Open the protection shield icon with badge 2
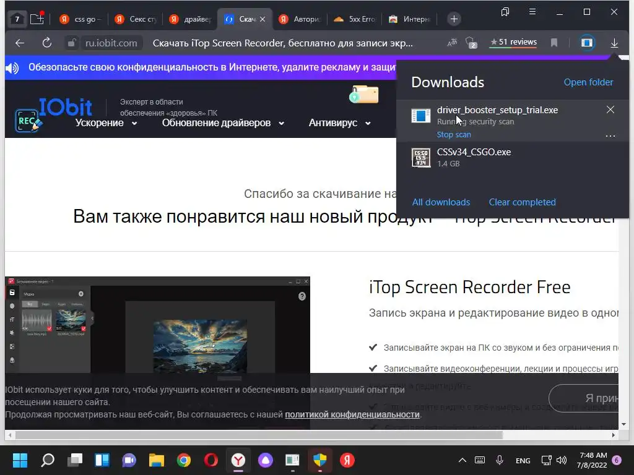The width and height of the screenshot is (634, 475). point(471,43)
